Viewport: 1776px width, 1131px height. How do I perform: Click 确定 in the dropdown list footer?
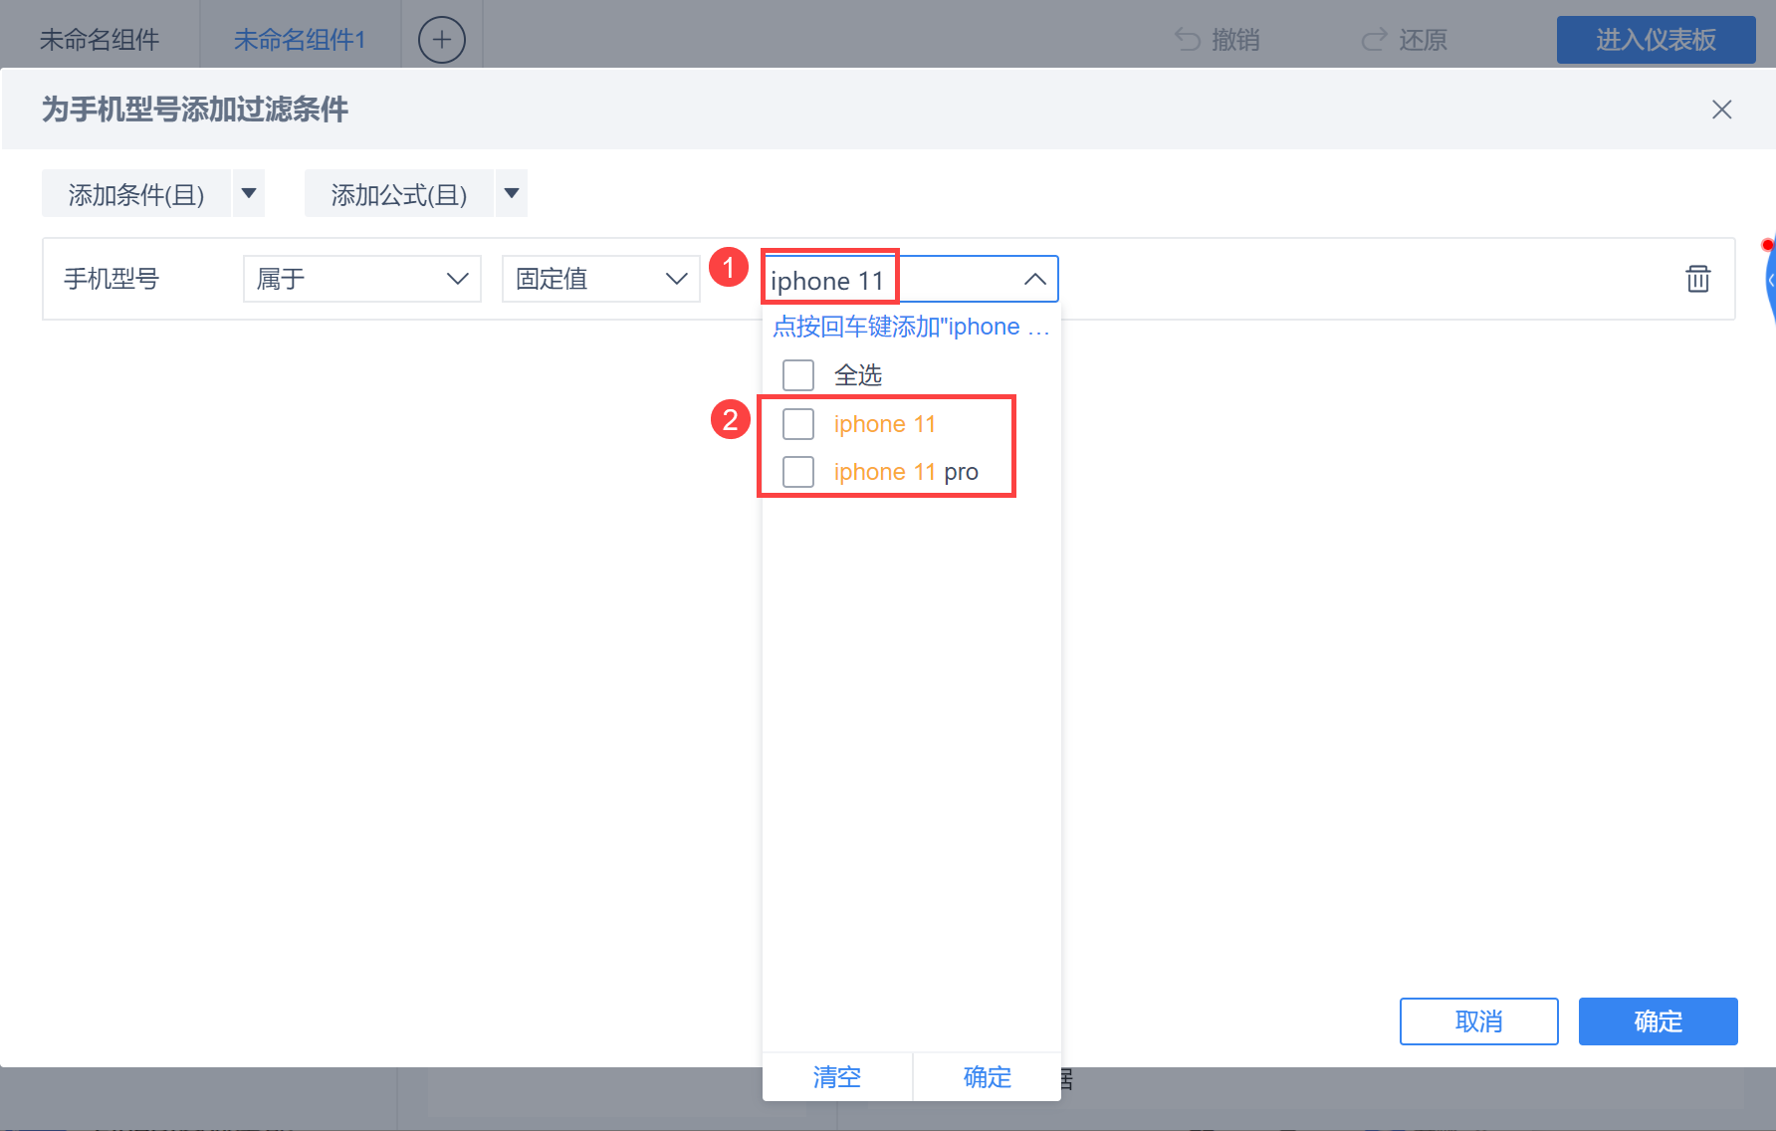tap(988, 1077)
